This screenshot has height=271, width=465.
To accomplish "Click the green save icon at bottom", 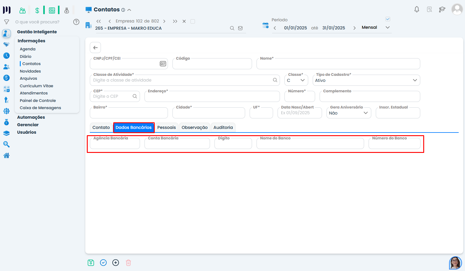I will (91, 263).
